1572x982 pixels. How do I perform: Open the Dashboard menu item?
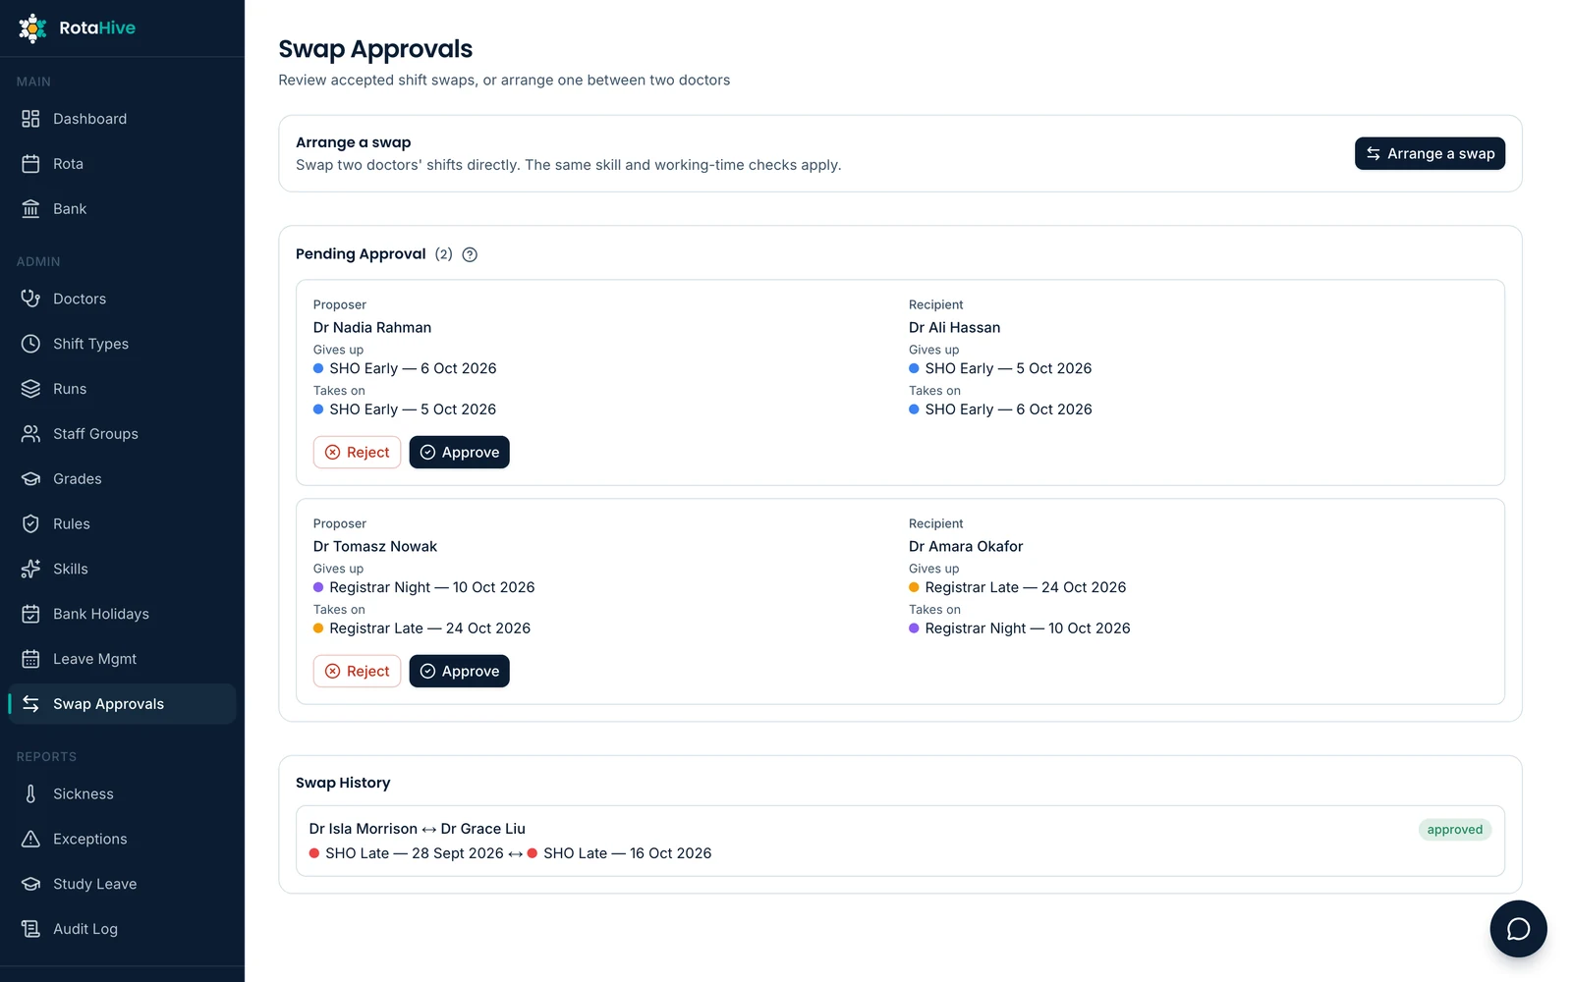(x=122, y=119)
